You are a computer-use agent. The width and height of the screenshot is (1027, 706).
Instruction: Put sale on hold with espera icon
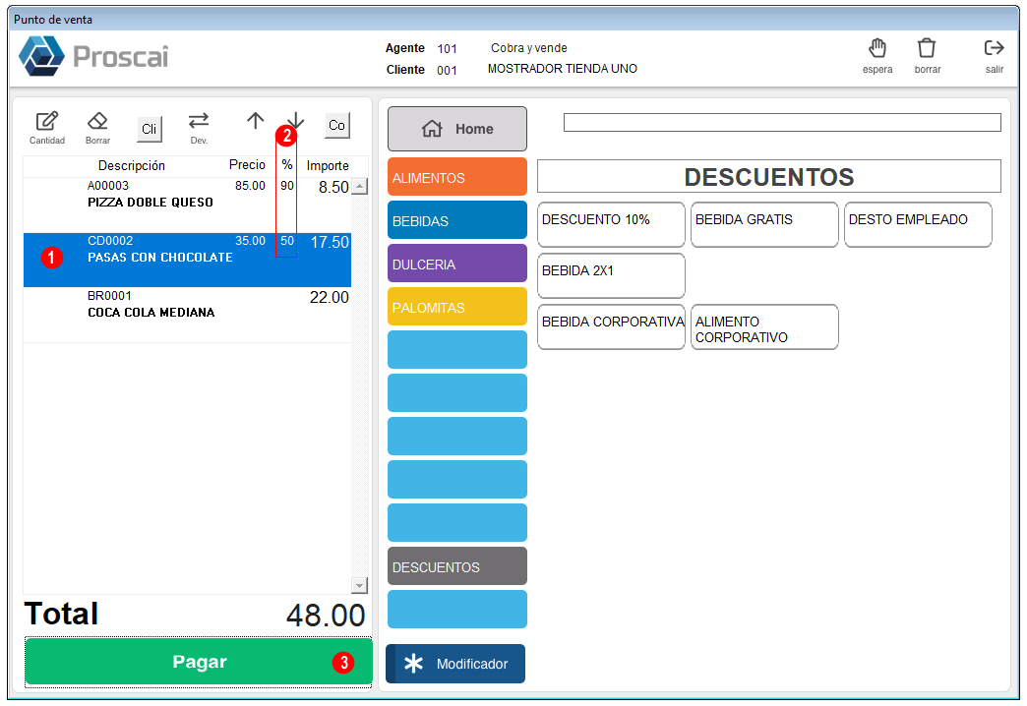pos(877,48)
